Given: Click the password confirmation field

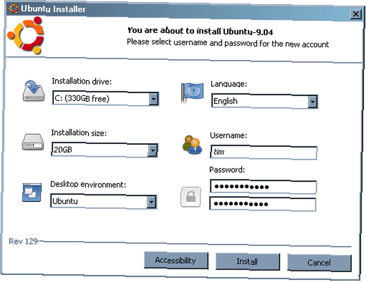Looking at the screenshot, I should (263, 204).
